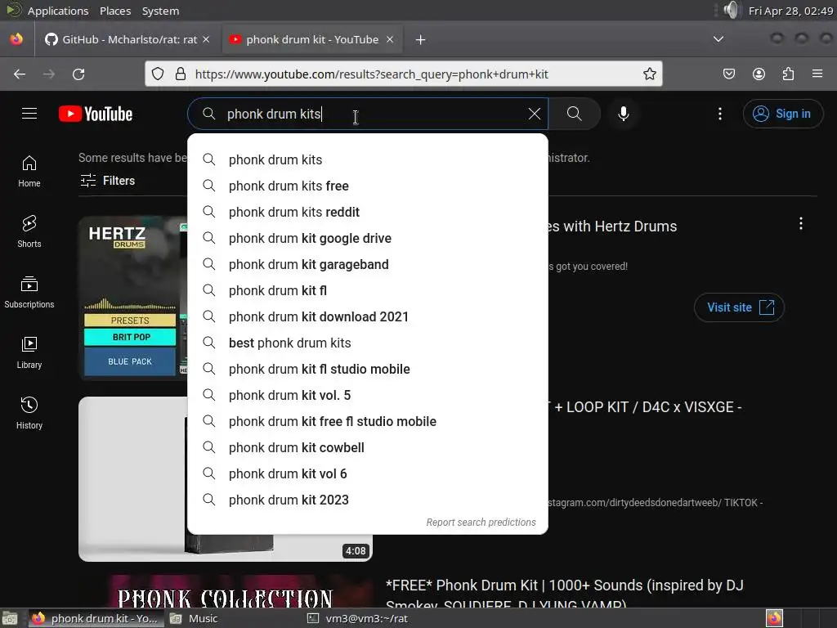Click the magnifier search button
Screen dimensions: 837x628
click(x=575, y=114)
